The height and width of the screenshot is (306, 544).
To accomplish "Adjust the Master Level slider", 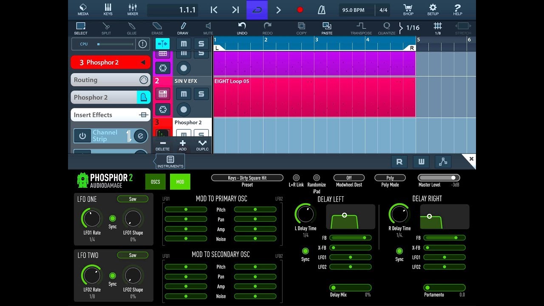I will point(439,178).
